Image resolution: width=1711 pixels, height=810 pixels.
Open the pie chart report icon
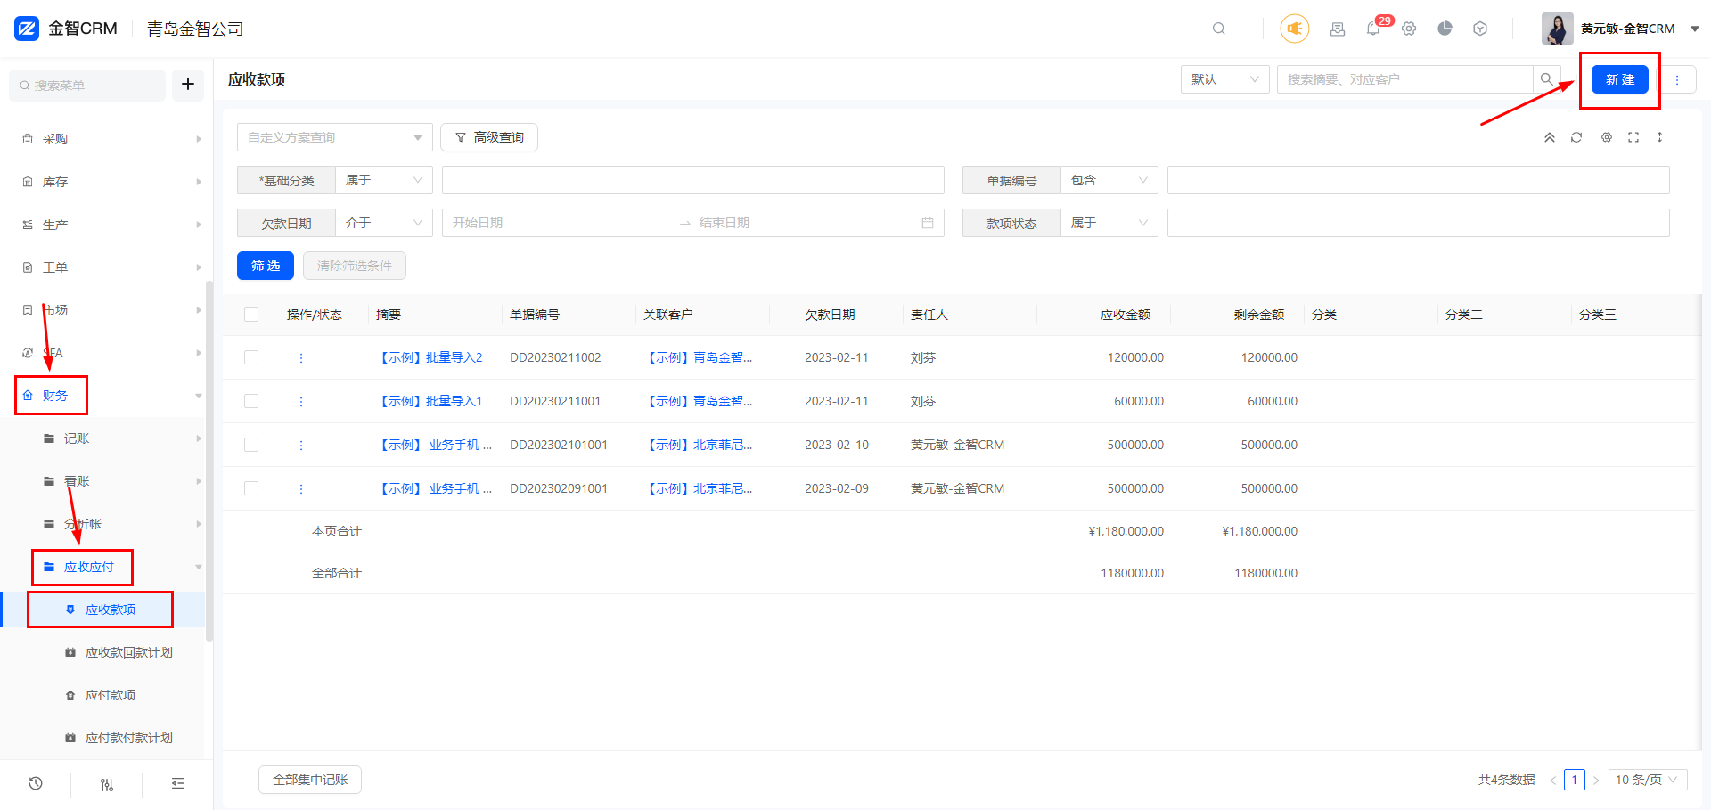tap(1445, 29)
